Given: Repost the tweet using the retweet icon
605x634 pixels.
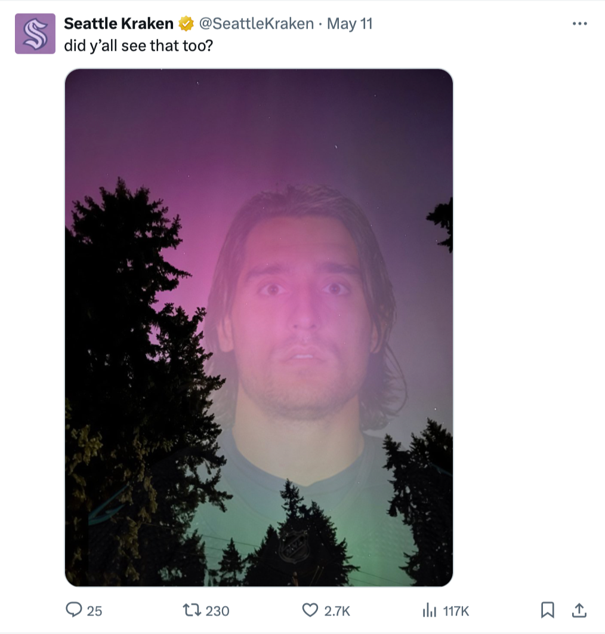Looking at the screenshot, I should coord(192,610).
